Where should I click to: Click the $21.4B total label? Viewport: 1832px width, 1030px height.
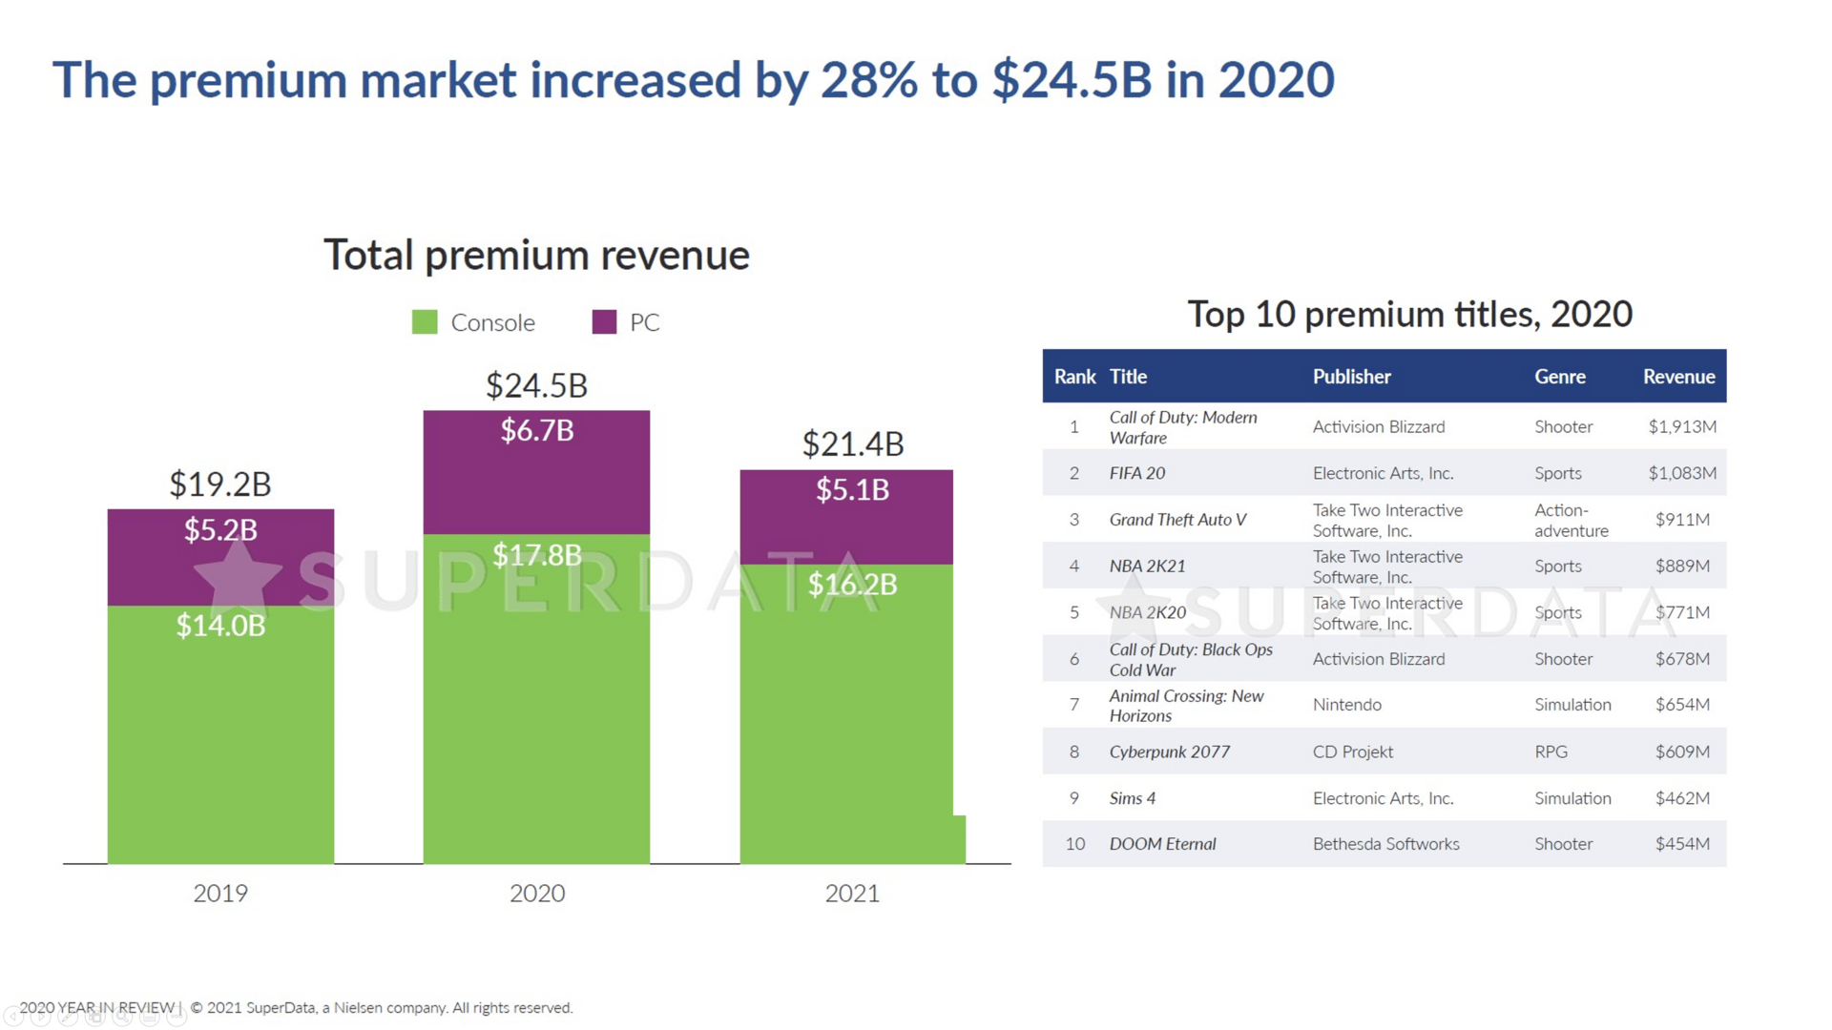[x=852, y=443]
